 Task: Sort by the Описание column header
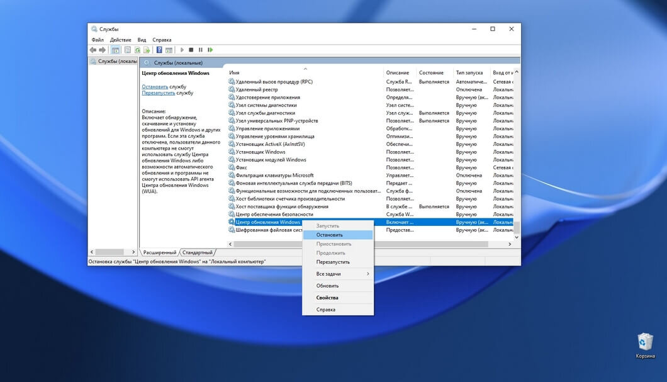point(400,73)
